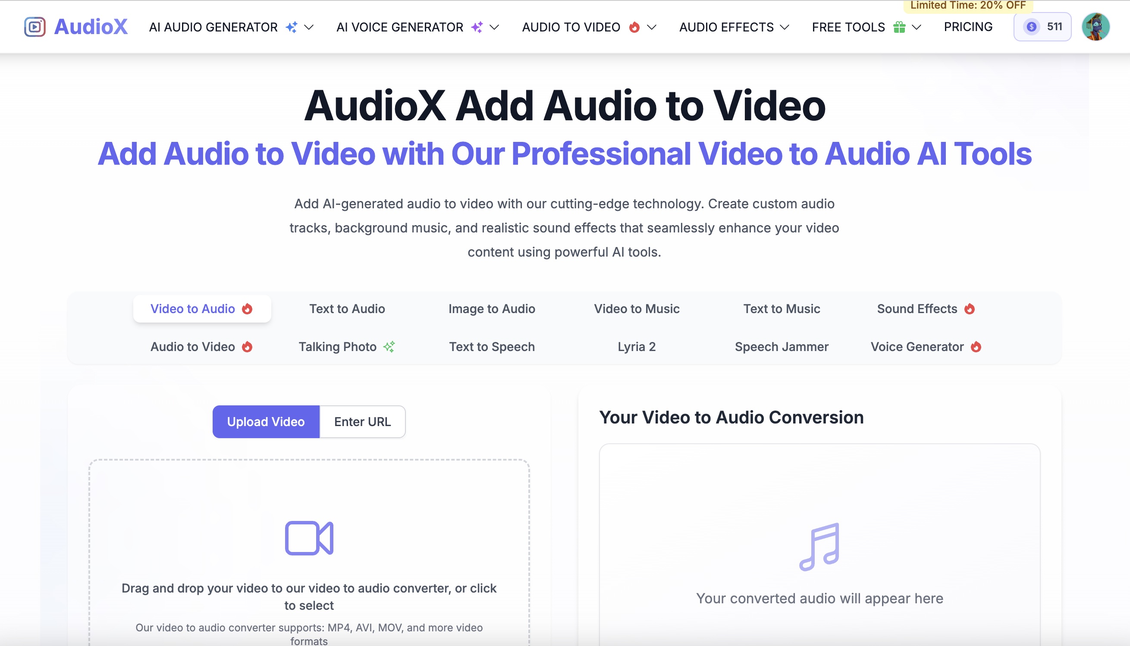The height and width of the screenshot is (646, 1130).
Task: Open the PRICING page
Action: 969,27
